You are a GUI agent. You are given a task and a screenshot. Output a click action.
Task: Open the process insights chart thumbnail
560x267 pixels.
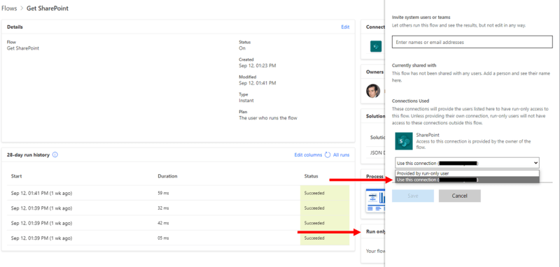point(375,201)
